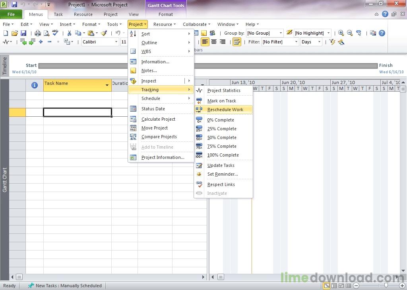Click the highlight marker icon near No Highlight

(x=289, y=33)
